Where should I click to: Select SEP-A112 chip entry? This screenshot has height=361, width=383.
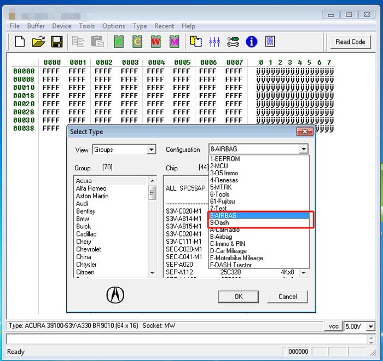[232, 272]
